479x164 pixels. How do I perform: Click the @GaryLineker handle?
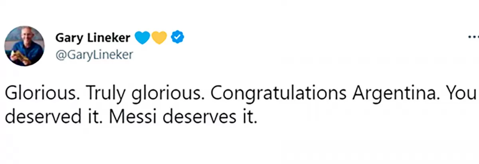(x=94, y=55)
